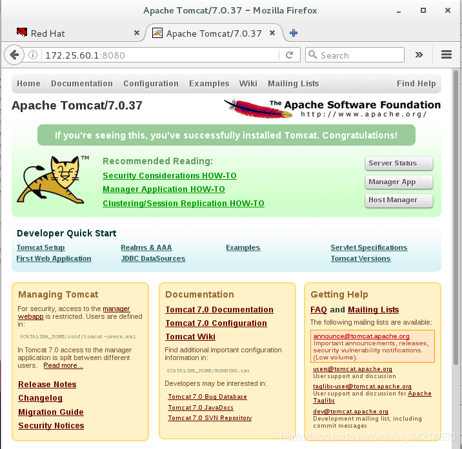Open Tomcat 7.0 Documentation link
This screenshot has width=462, height=449.
[219, 310]
